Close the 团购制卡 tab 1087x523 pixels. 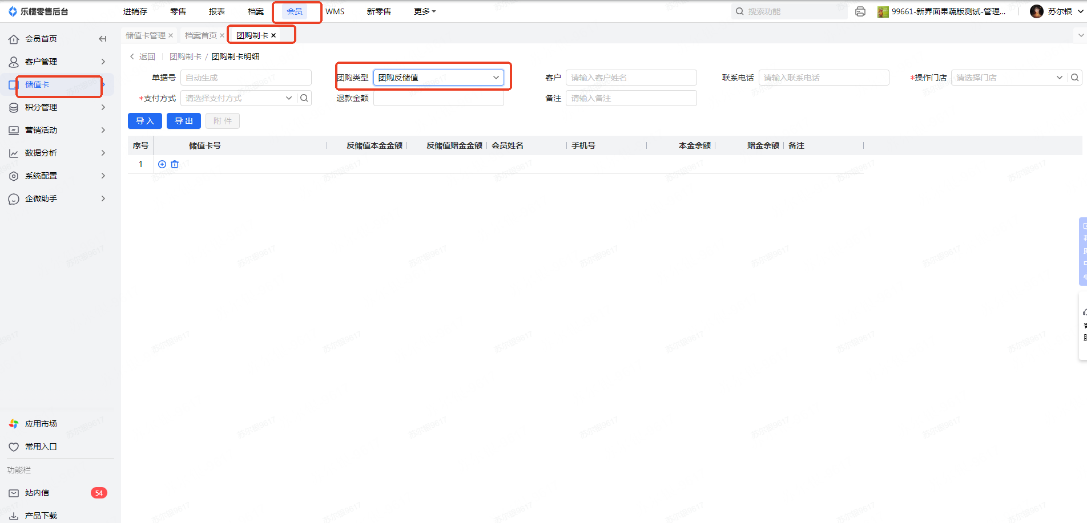(x=273, y=35)
